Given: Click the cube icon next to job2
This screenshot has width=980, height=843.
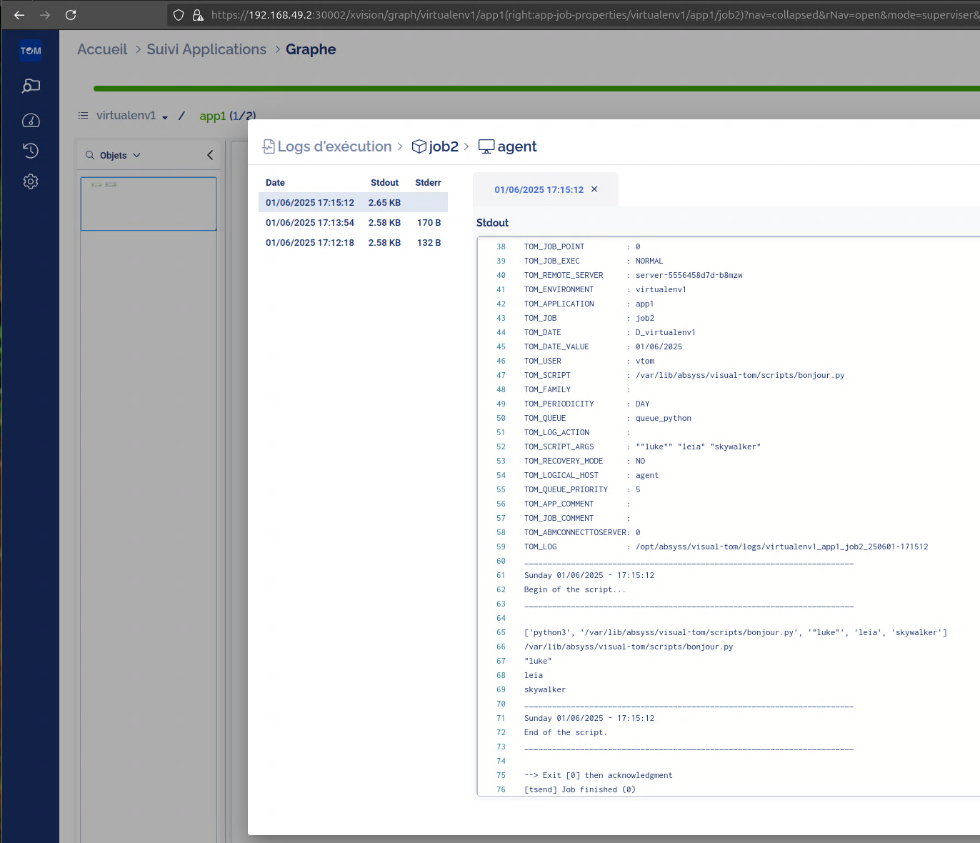Looking at the screenshot, I should tap(419, 146).
